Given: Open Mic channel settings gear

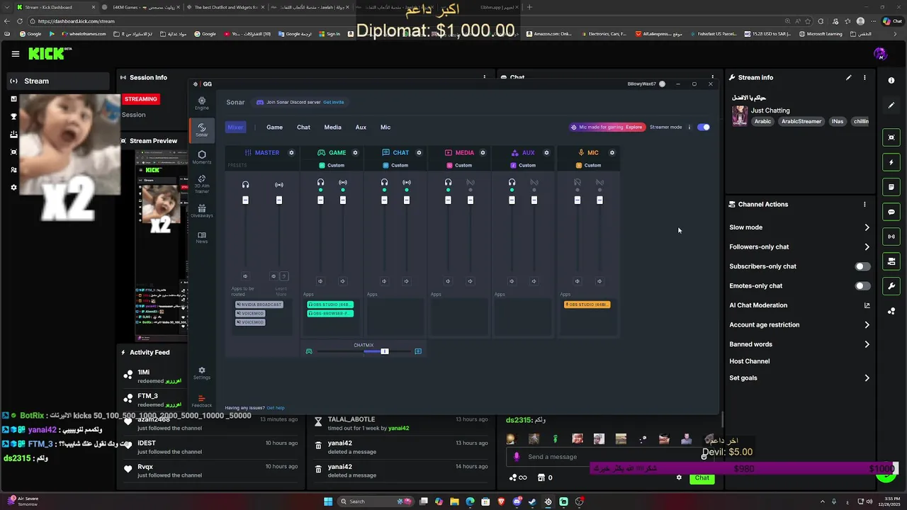Looking at the screenshot, I should (x=612, y=152).
